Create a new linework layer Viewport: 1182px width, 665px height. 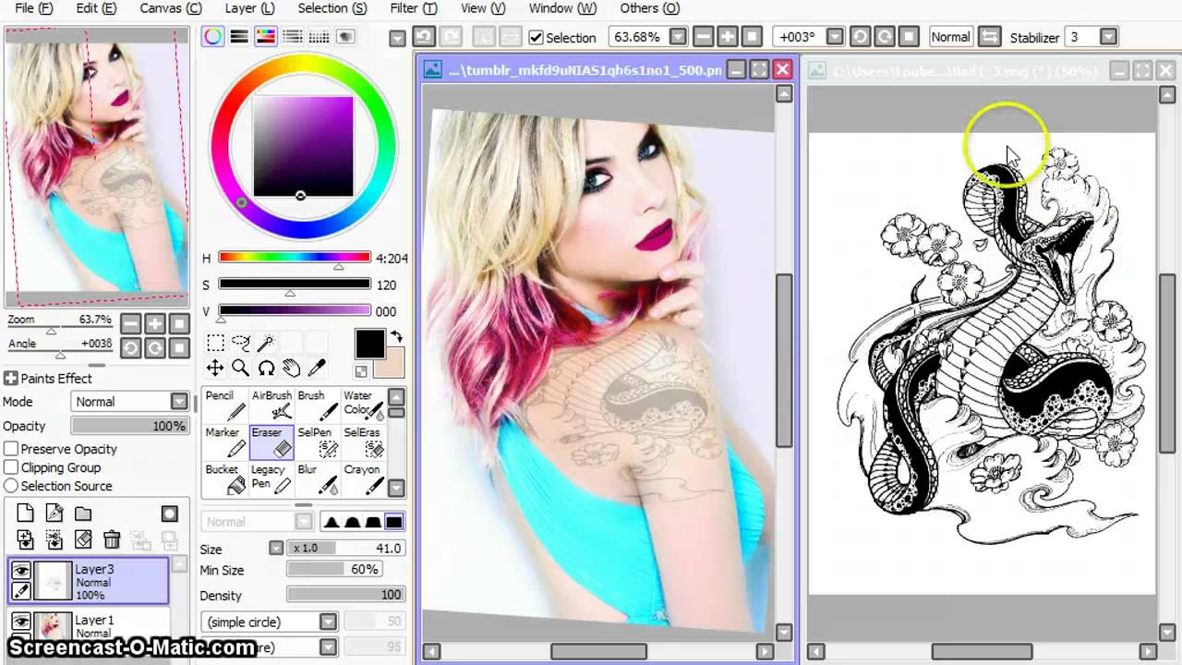[54, 514]
